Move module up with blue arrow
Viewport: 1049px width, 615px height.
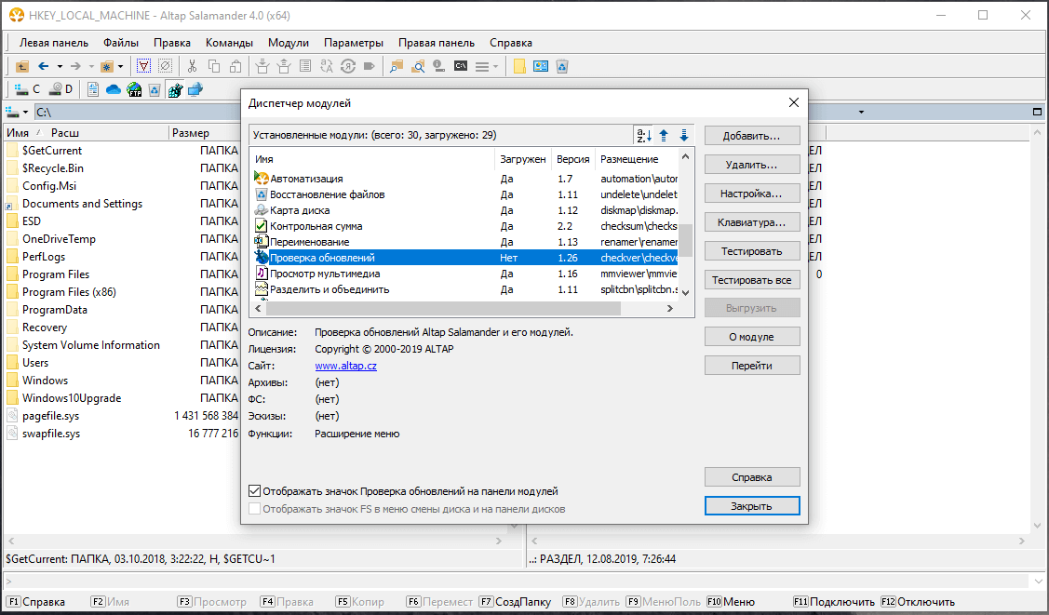point(664,135)
